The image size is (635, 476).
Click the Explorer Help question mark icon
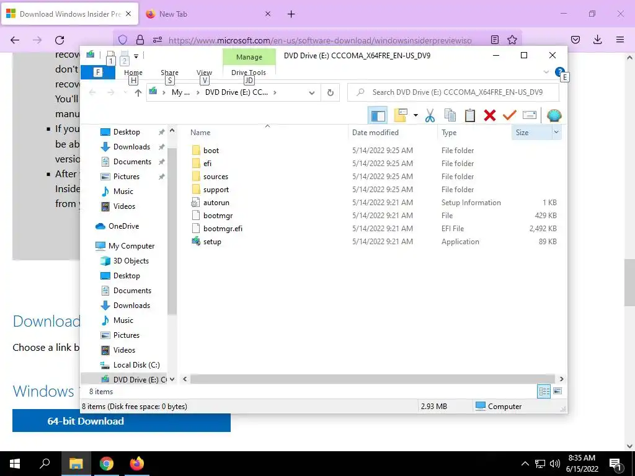click(x=560, y=73)
